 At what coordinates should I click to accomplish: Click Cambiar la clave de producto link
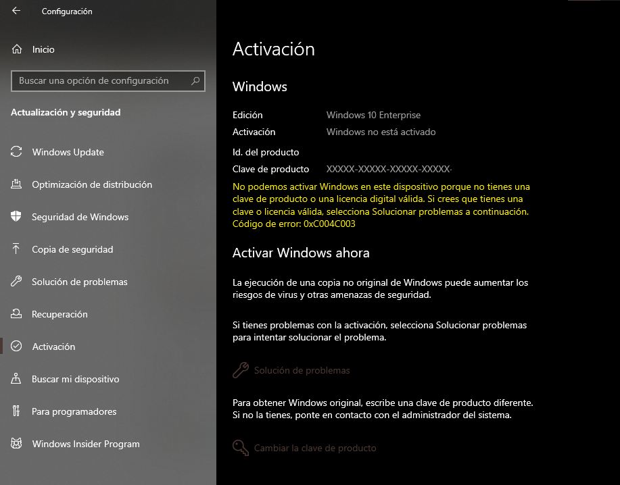coord(315,449)
